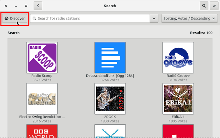Click the checkmark selection mode button
220x138 pixels.
pyautogui.click(x=214, y=6)
